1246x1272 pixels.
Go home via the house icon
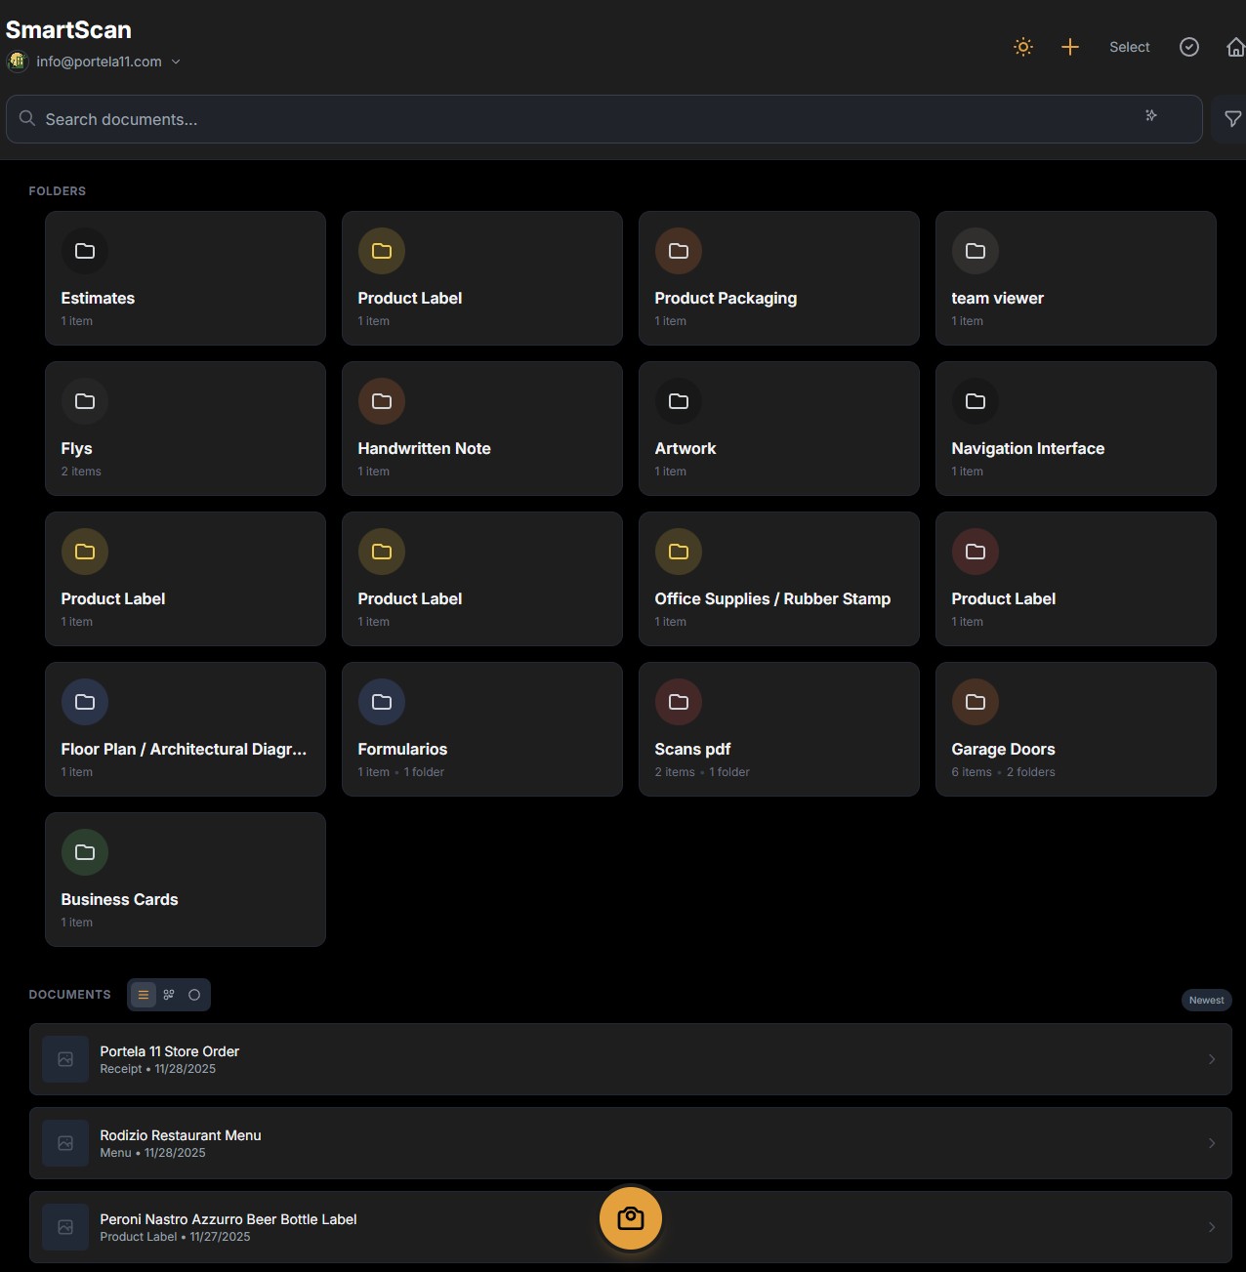point(1235,47)
